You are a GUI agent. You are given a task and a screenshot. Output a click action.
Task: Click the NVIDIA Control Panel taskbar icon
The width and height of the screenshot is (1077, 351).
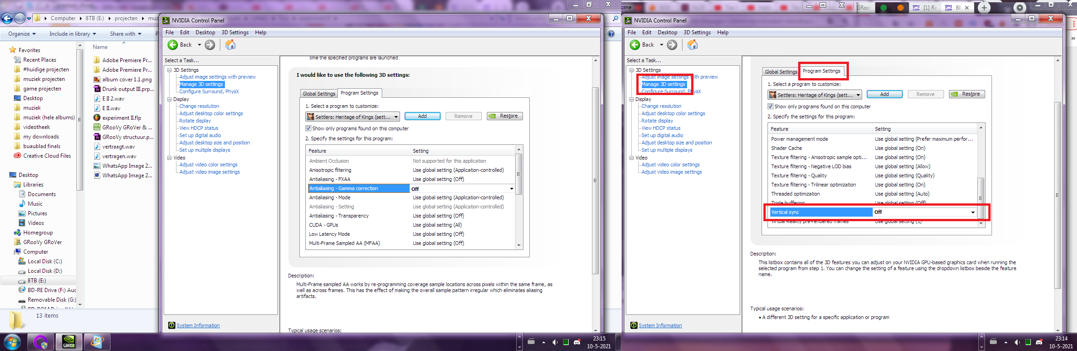tap(69, 342)
